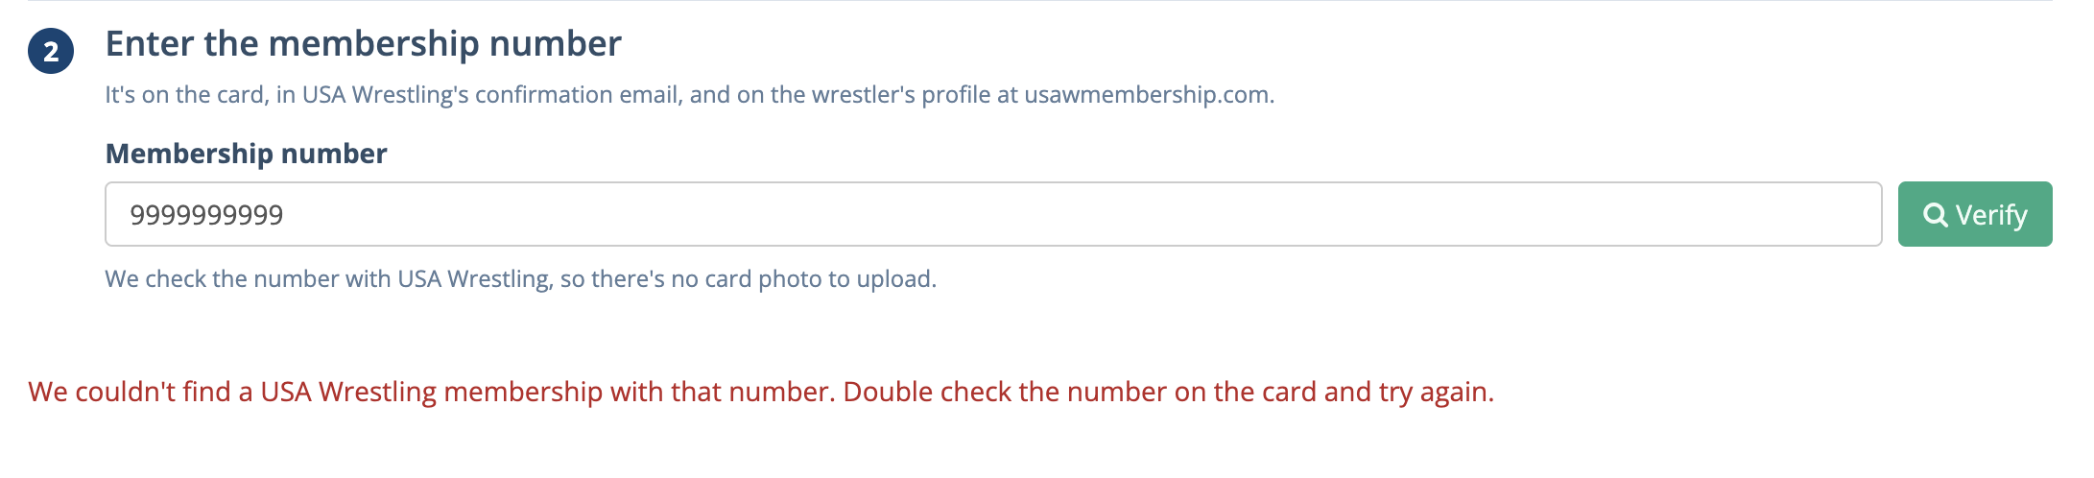Select the Enter the membership number heading

click(x=364, y=44)
